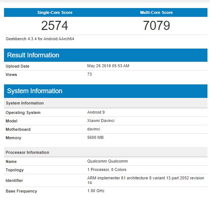210x202 pixels.
Task: Click the Xiaomi Davinci model value
Action: pyautogui.click(x=101, y=121)
